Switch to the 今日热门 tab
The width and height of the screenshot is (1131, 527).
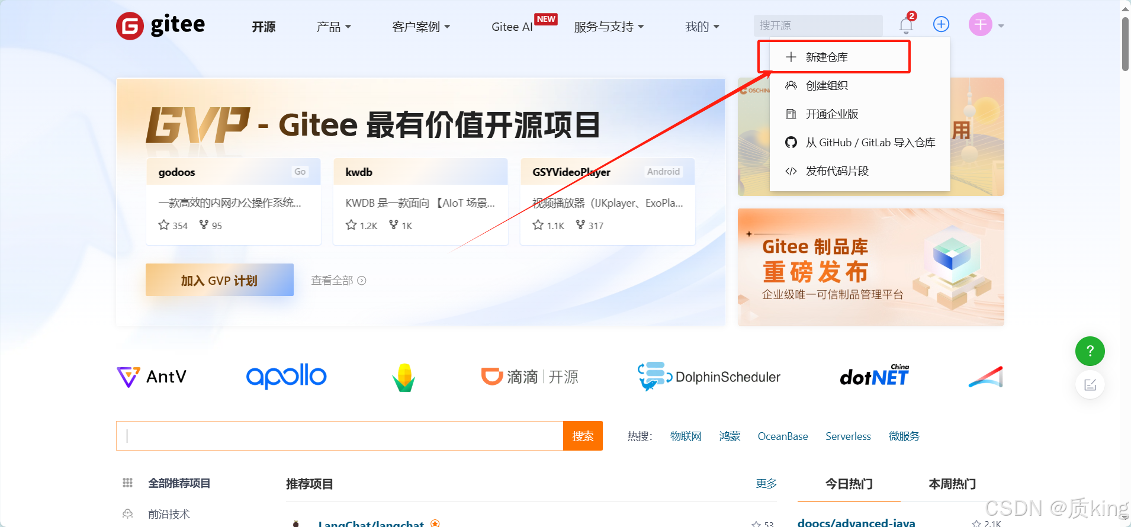click(x=849, y=484)
